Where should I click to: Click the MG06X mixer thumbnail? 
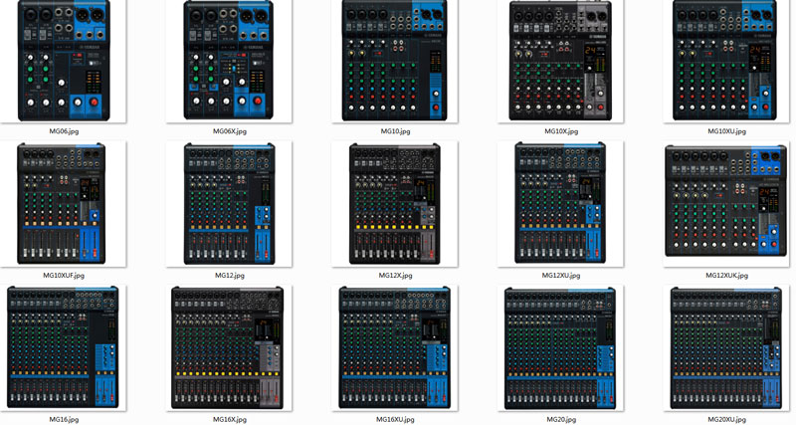pyautogui.click(x=229, y=61)
